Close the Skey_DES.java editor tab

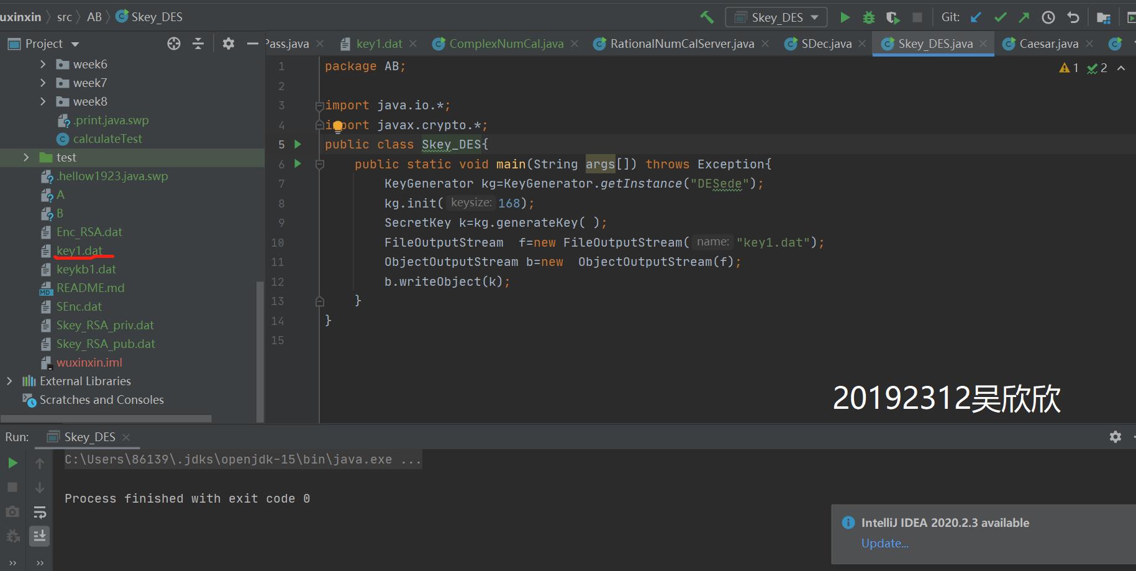coord(983,43)
